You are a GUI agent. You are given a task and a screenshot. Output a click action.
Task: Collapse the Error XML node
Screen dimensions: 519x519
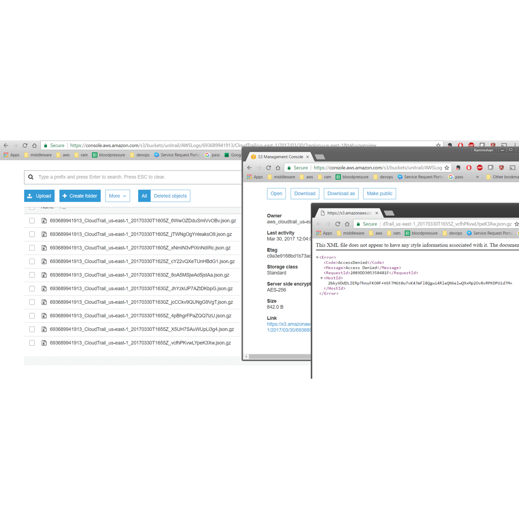317,257
